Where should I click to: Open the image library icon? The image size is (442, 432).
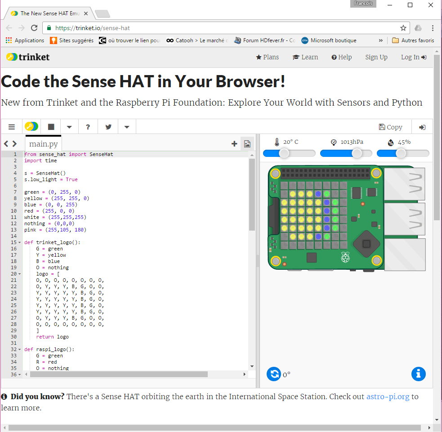click(247, 144)
